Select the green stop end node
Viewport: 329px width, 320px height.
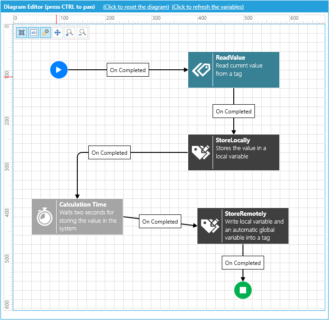point(243,290)
